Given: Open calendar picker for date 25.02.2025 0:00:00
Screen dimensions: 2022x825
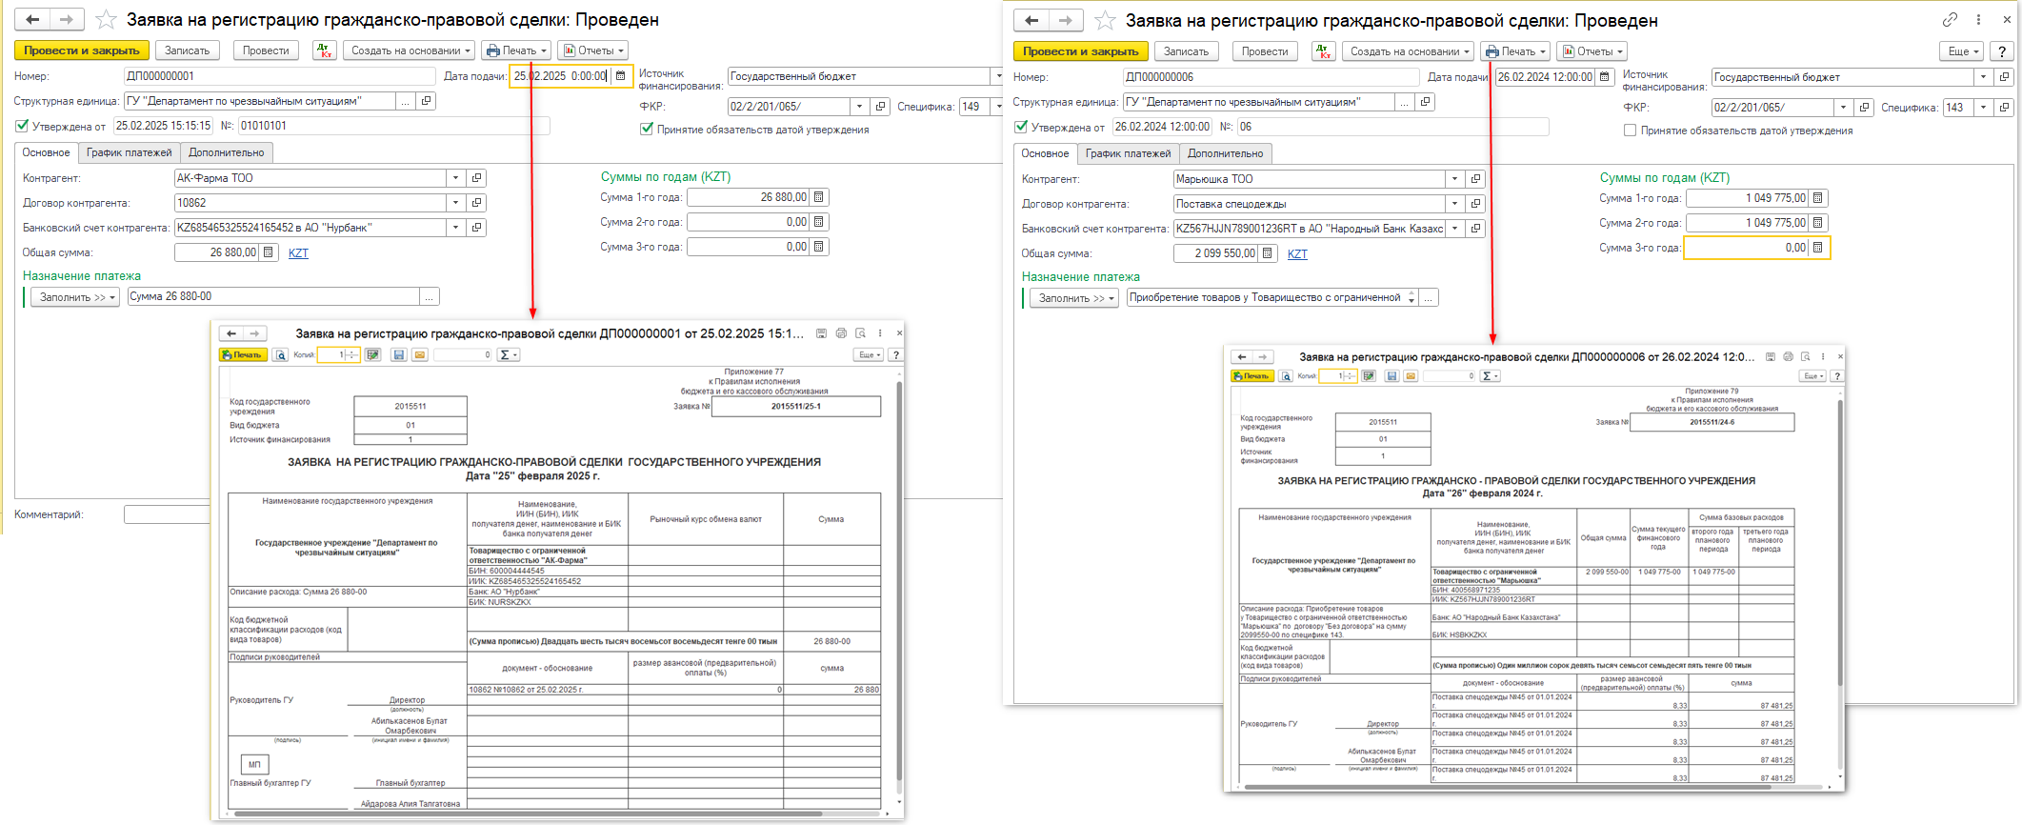Looking at the screenshot, I should pos(621,76).
